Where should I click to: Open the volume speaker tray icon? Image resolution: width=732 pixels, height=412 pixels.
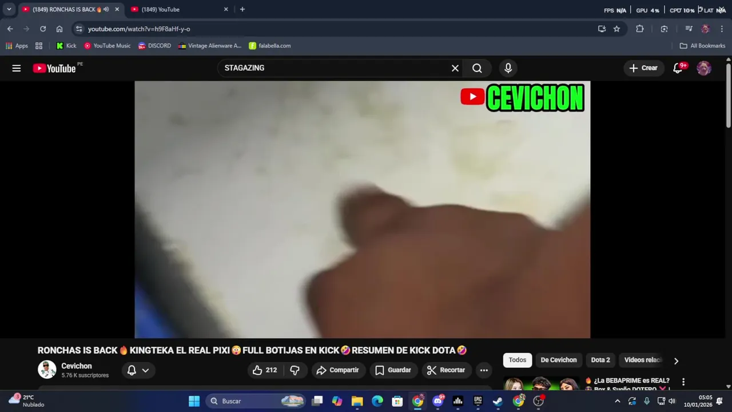[672, 401]
